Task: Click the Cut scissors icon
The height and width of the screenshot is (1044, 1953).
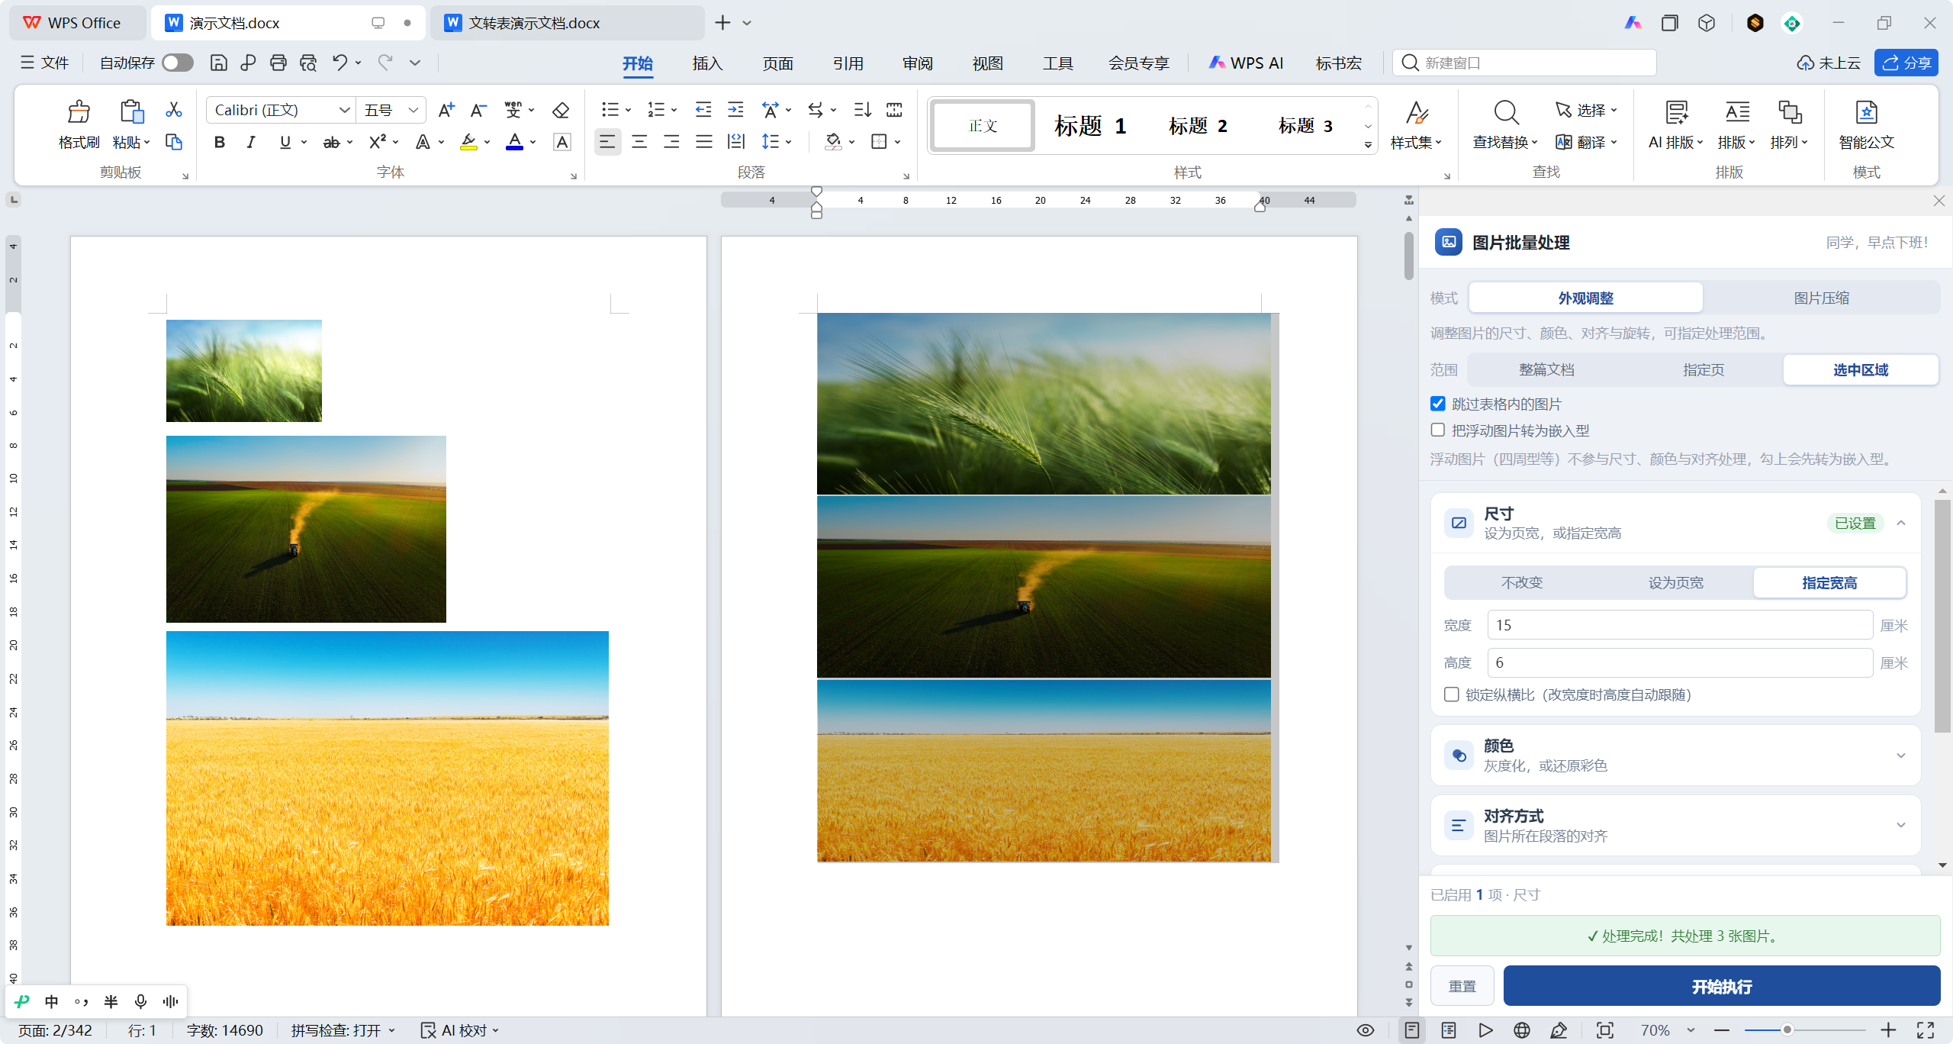Action: [x=174, y=110]
